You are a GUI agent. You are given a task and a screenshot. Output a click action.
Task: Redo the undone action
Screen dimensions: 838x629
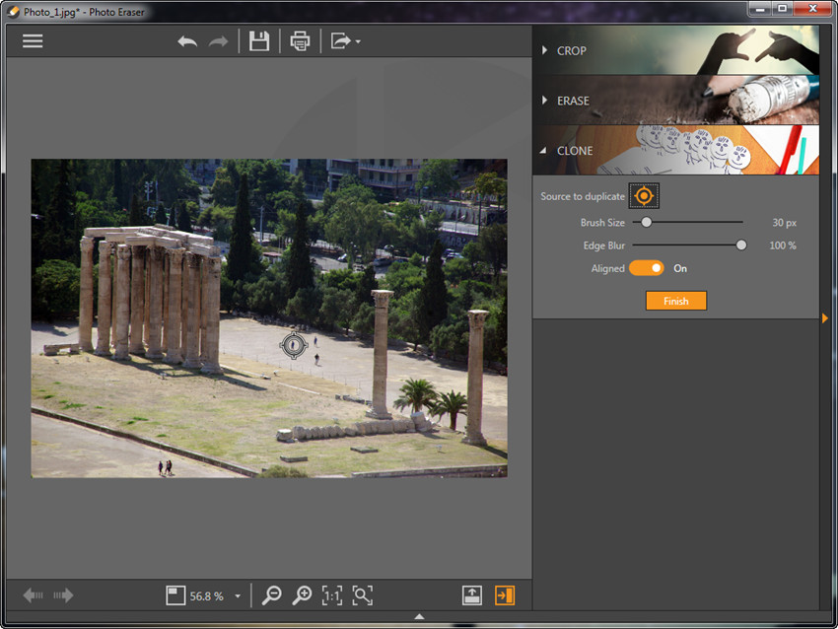pyautogui.click(x=218, y=41)
